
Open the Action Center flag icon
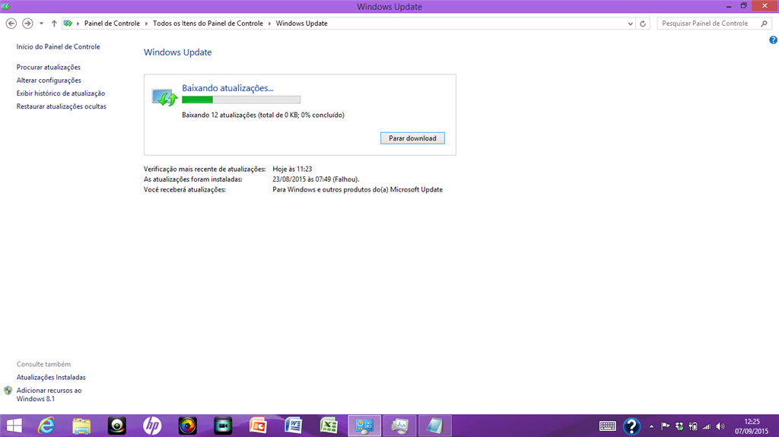pyautogui.click(x=665, y=426)
